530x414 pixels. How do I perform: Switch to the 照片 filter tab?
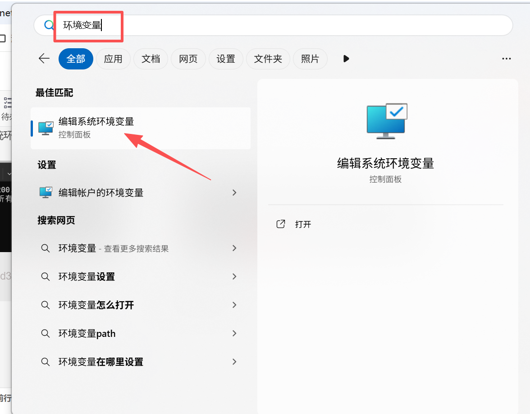(x=310, y=59)
